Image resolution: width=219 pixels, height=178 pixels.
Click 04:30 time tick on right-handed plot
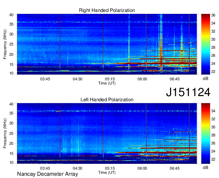coord(77,79)
